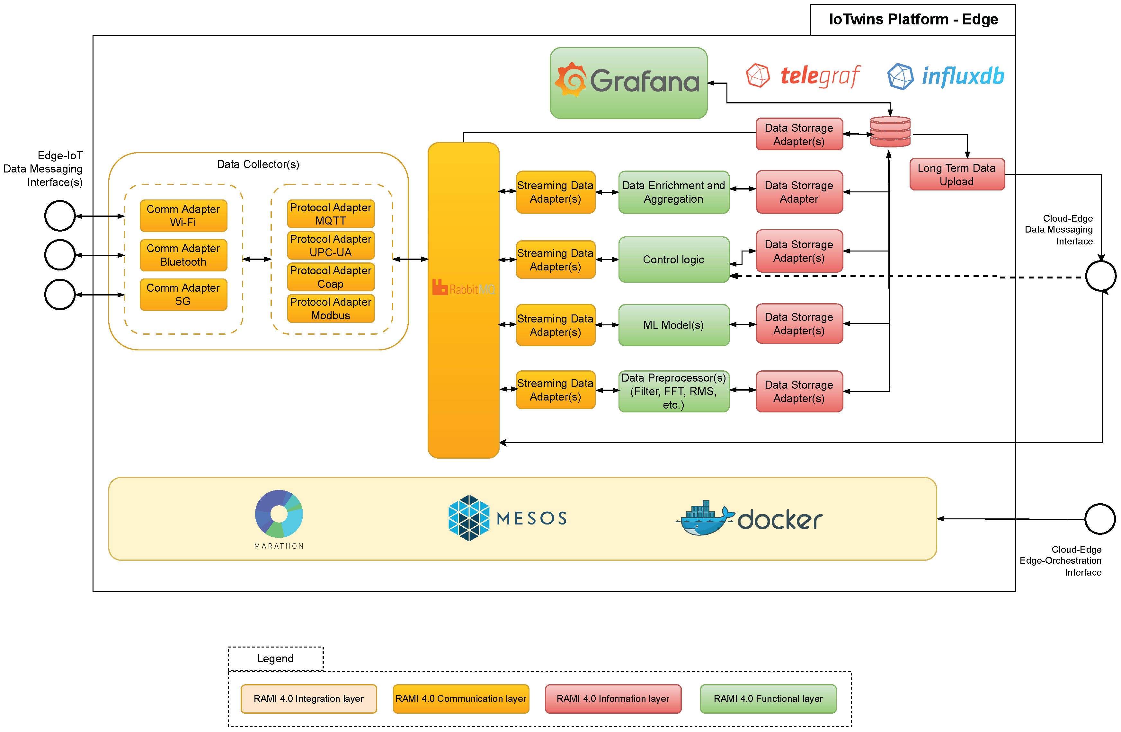Click Data Enrichment and Aggregation block
Image resolution: width=1121 pixels, height=732 pixels.
point(673,192)
